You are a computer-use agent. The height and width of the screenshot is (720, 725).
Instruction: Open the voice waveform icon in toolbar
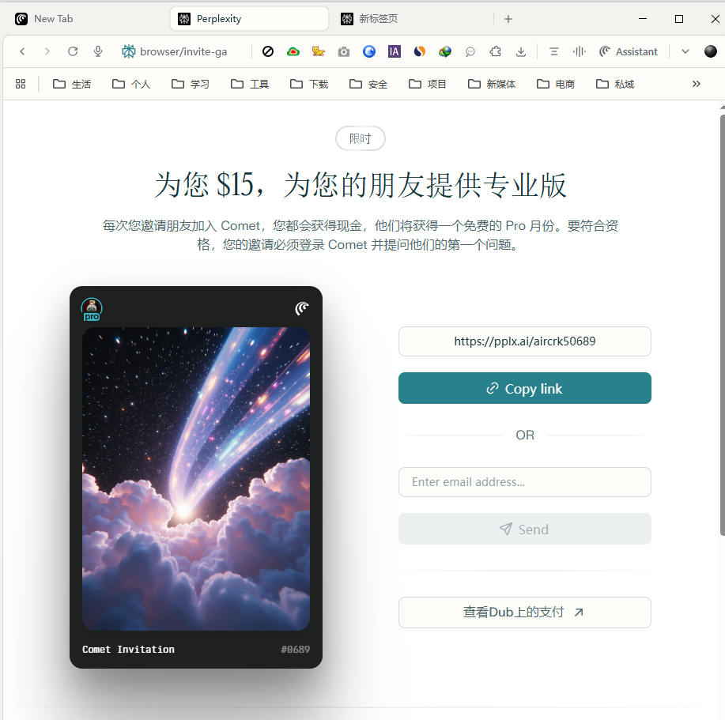tap(579, 51)
